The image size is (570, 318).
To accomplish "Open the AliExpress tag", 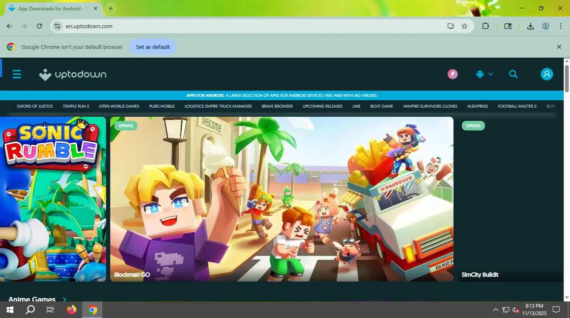I will pos(478,106).
